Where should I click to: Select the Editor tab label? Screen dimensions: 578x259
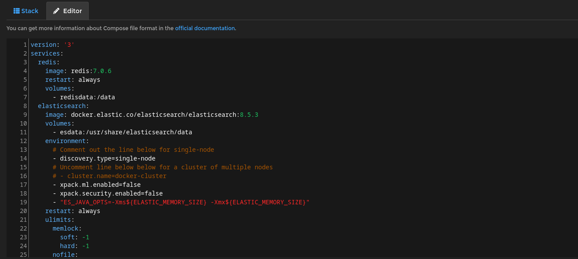click(73, 11)
